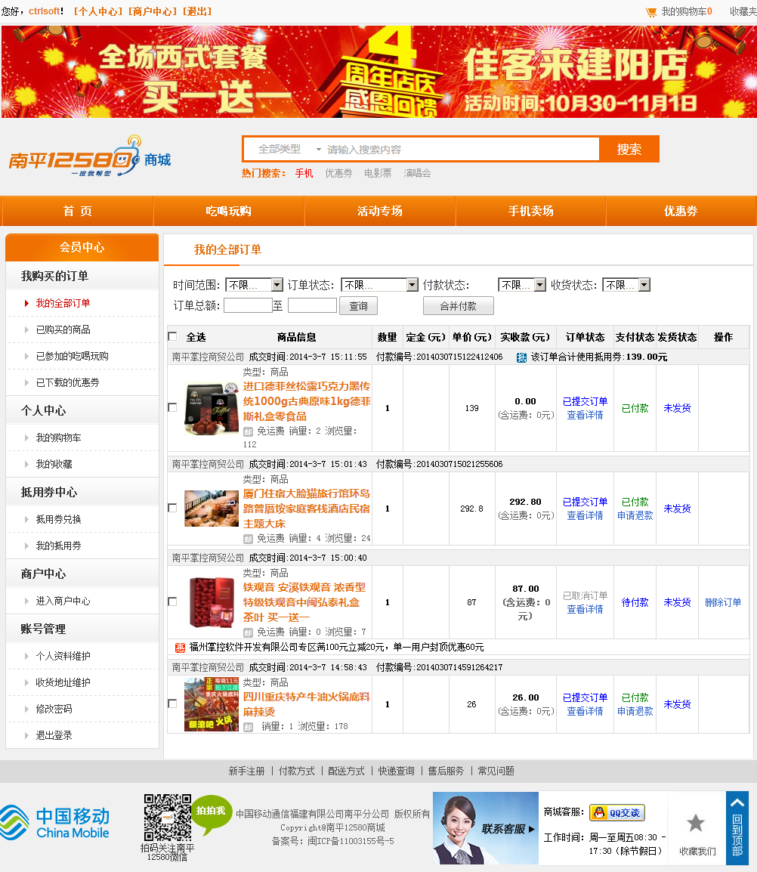Open the 活动专场 navigation tab
This screenshot has height=872, width=757.
380,211
